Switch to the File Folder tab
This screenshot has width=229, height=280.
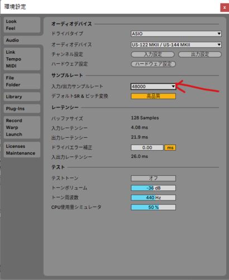[22, 81]
